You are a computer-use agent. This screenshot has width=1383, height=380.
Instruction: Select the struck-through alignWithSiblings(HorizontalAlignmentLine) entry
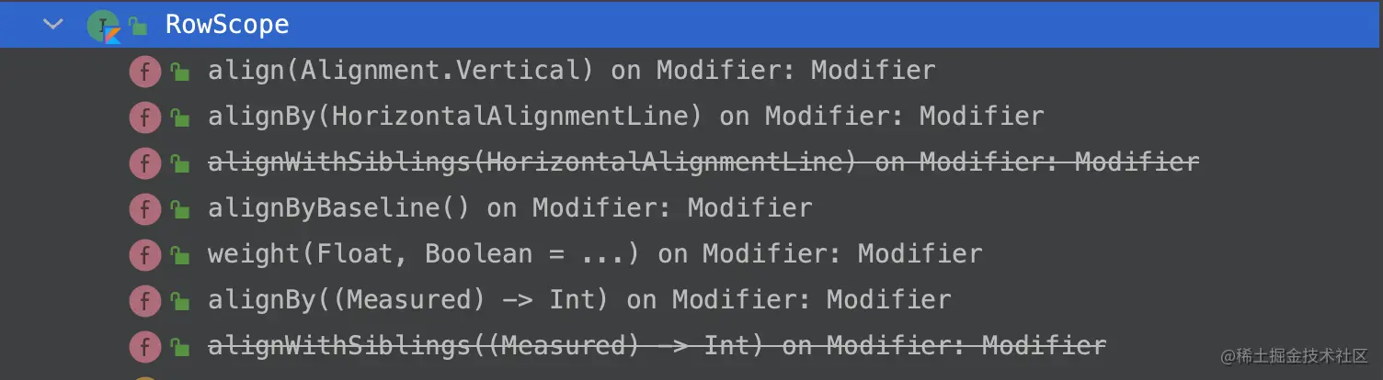703,162
